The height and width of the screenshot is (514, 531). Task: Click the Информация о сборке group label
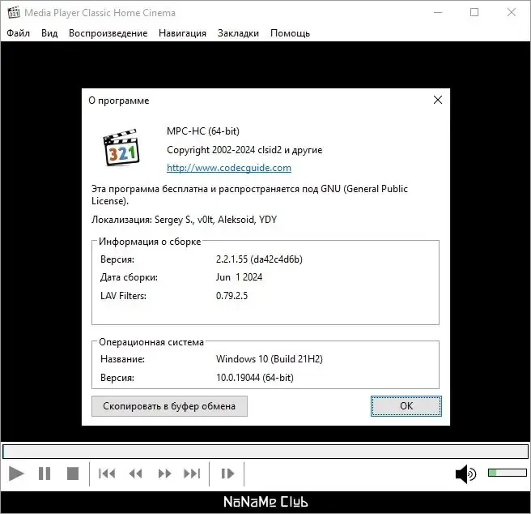pyautogui.click(x=150, y=242)
